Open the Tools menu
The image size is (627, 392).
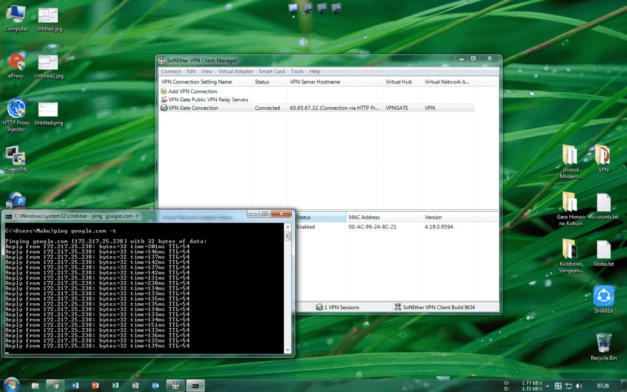click(x=297, y=71)
